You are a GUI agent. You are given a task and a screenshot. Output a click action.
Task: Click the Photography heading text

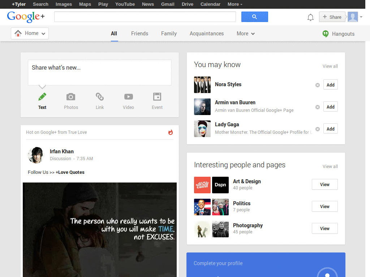(x=248, y=225)
